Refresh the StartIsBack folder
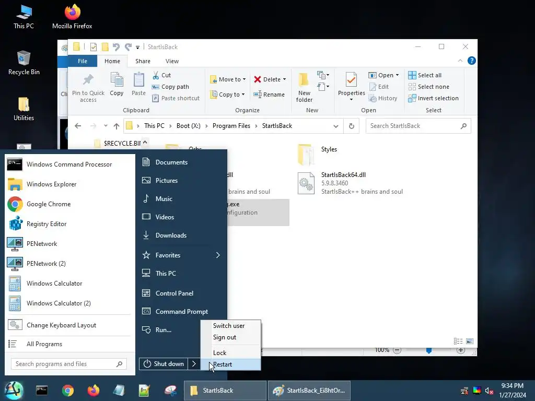This screenshot has width=535, height=401. click(x=352, y=126)
